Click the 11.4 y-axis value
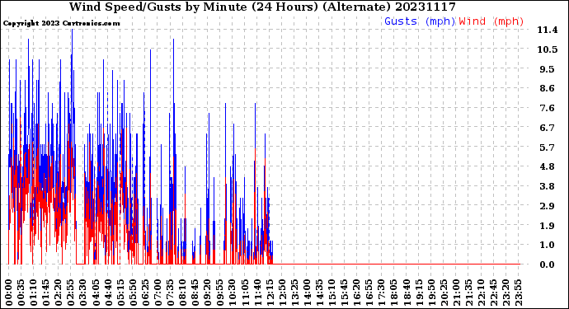 point(548,30)
